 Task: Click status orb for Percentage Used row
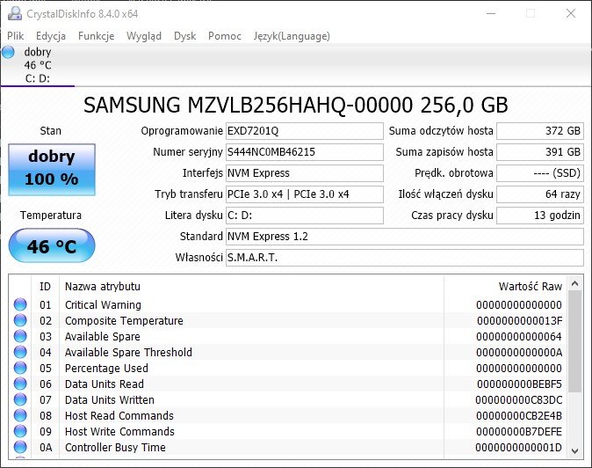click(20, 368)
